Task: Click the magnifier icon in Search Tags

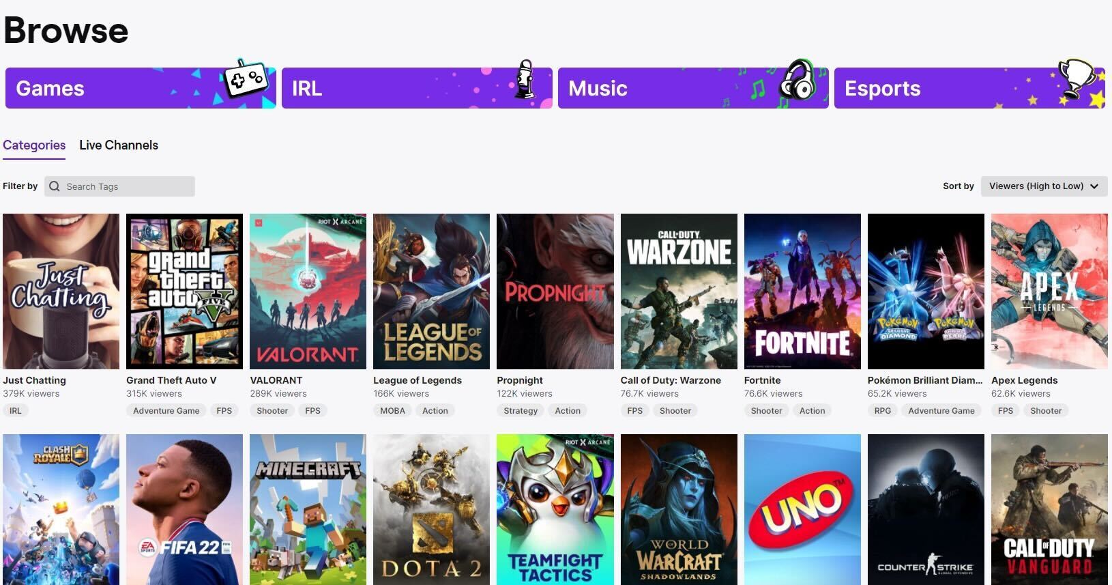Action: (55, 186)
